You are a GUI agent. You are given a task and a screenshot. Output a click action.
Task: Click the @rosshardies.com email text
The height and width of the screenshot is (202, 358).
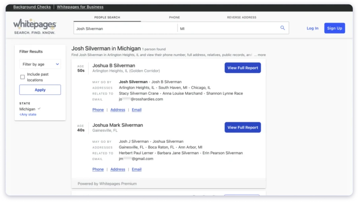[146, 99]
